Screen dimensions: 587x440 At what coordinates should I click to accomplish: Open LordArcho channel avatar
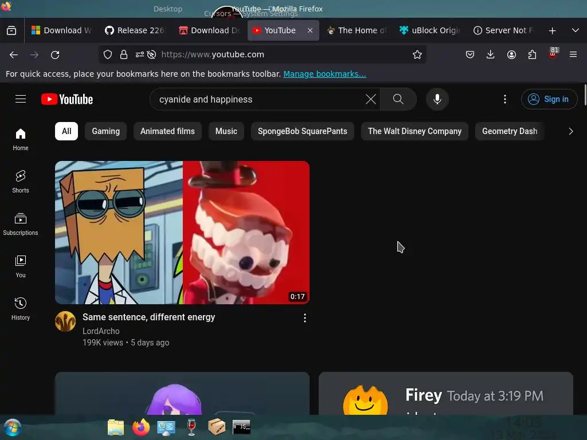tap(65, 321)
